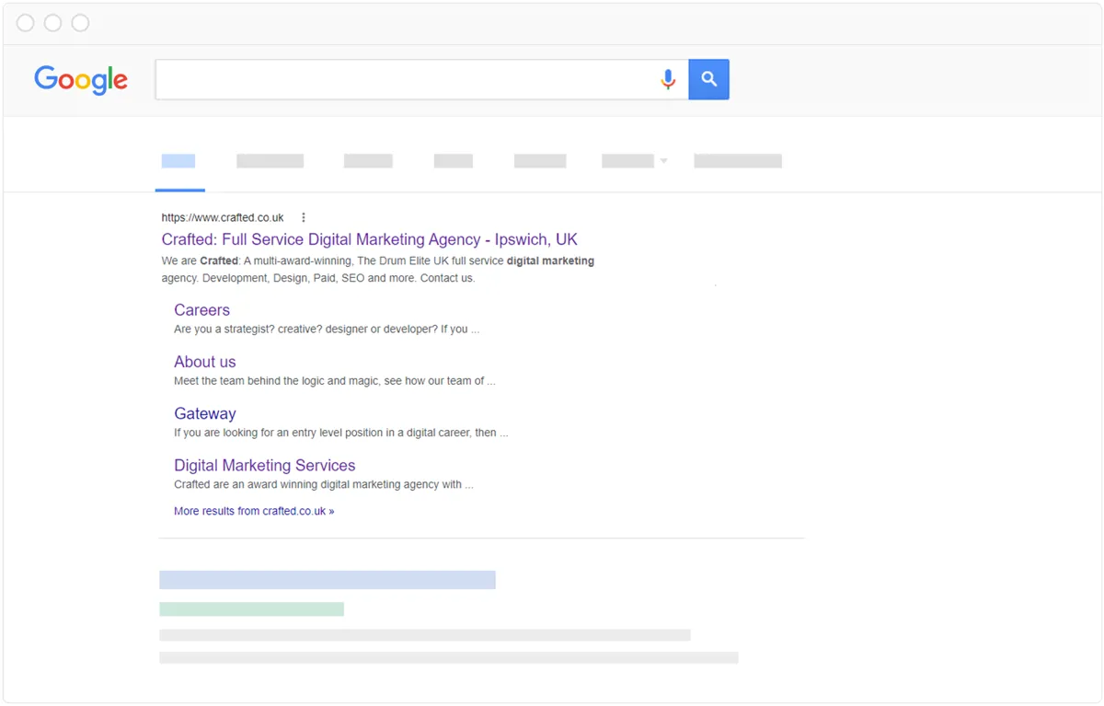Click More results from crafted.co.uk

click(x=254, y=511)
